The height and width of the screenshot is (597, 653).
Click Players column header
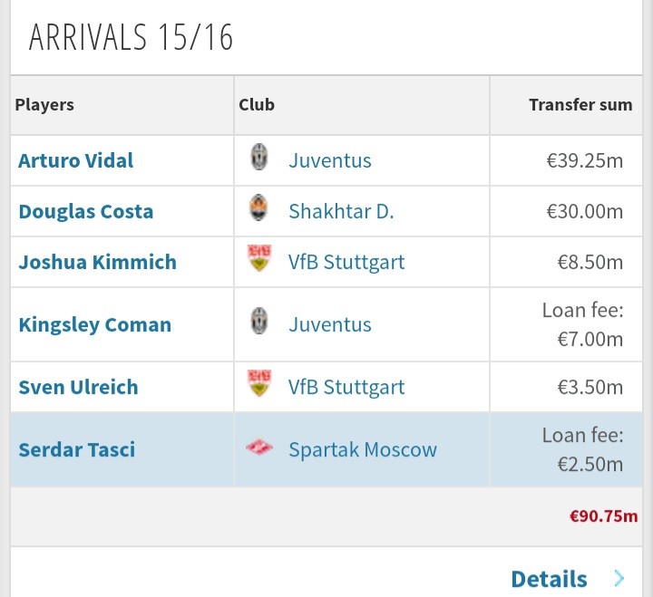pos(45,105)
